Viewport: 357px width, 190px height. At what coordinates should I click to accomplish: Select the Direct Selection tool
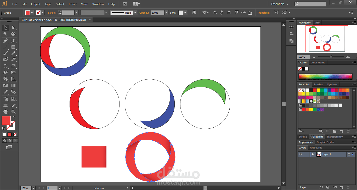tap(13, 28)
